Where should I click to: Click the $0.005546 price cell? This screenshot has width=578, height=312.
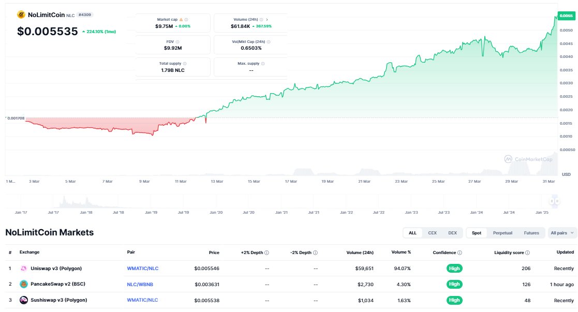coord(207,269)
